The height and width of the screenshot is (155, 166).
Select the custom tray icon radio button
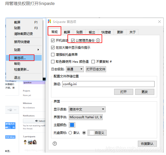[x=84, y=133]
